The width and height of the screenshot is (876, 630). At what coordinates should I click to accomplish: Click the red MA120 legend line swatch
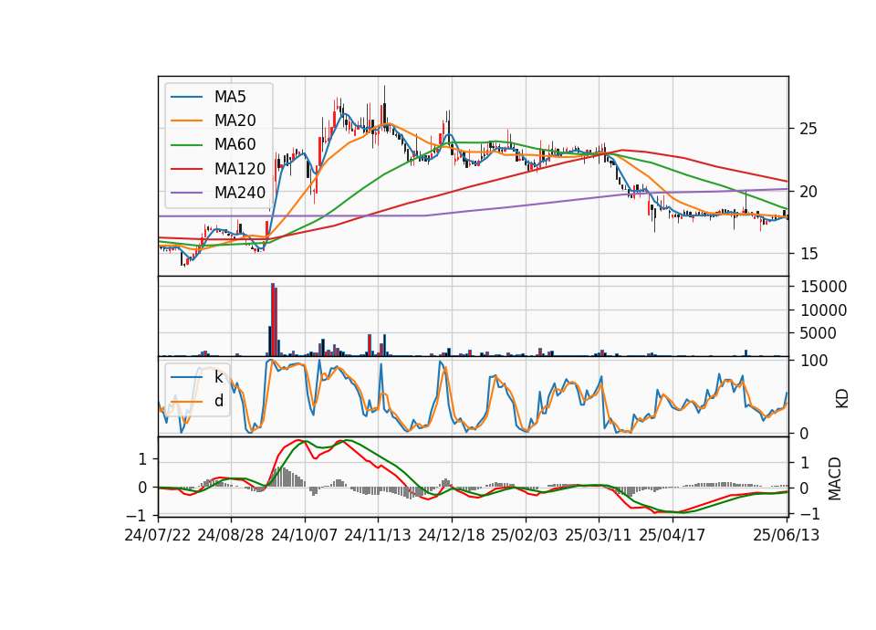pyautogui.click(x=186, y=169)
